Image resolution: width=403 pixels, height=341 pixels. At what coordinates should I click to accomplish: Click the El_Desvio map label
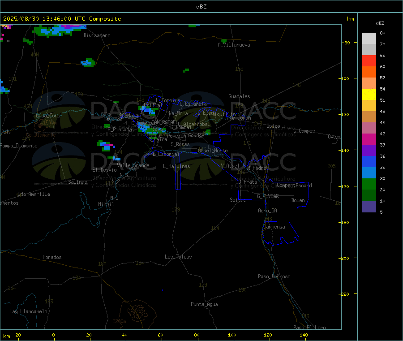(x=105, y=170)
